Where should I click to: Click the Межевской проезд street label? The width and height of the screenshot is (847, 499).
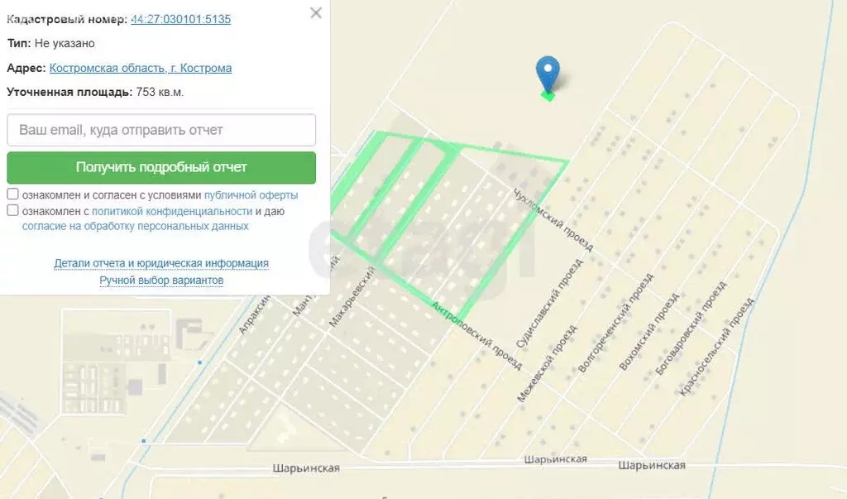pyautogui.click(x=547, y=363)
